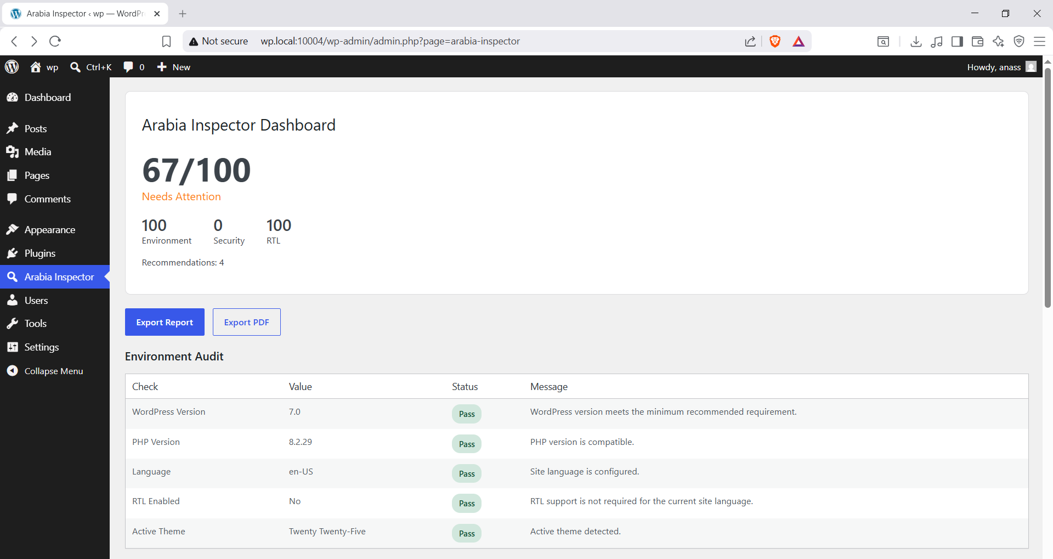Screen dimensions: 1053x559
Task: Toggle the browser sidebar panel
Action: 957,41
